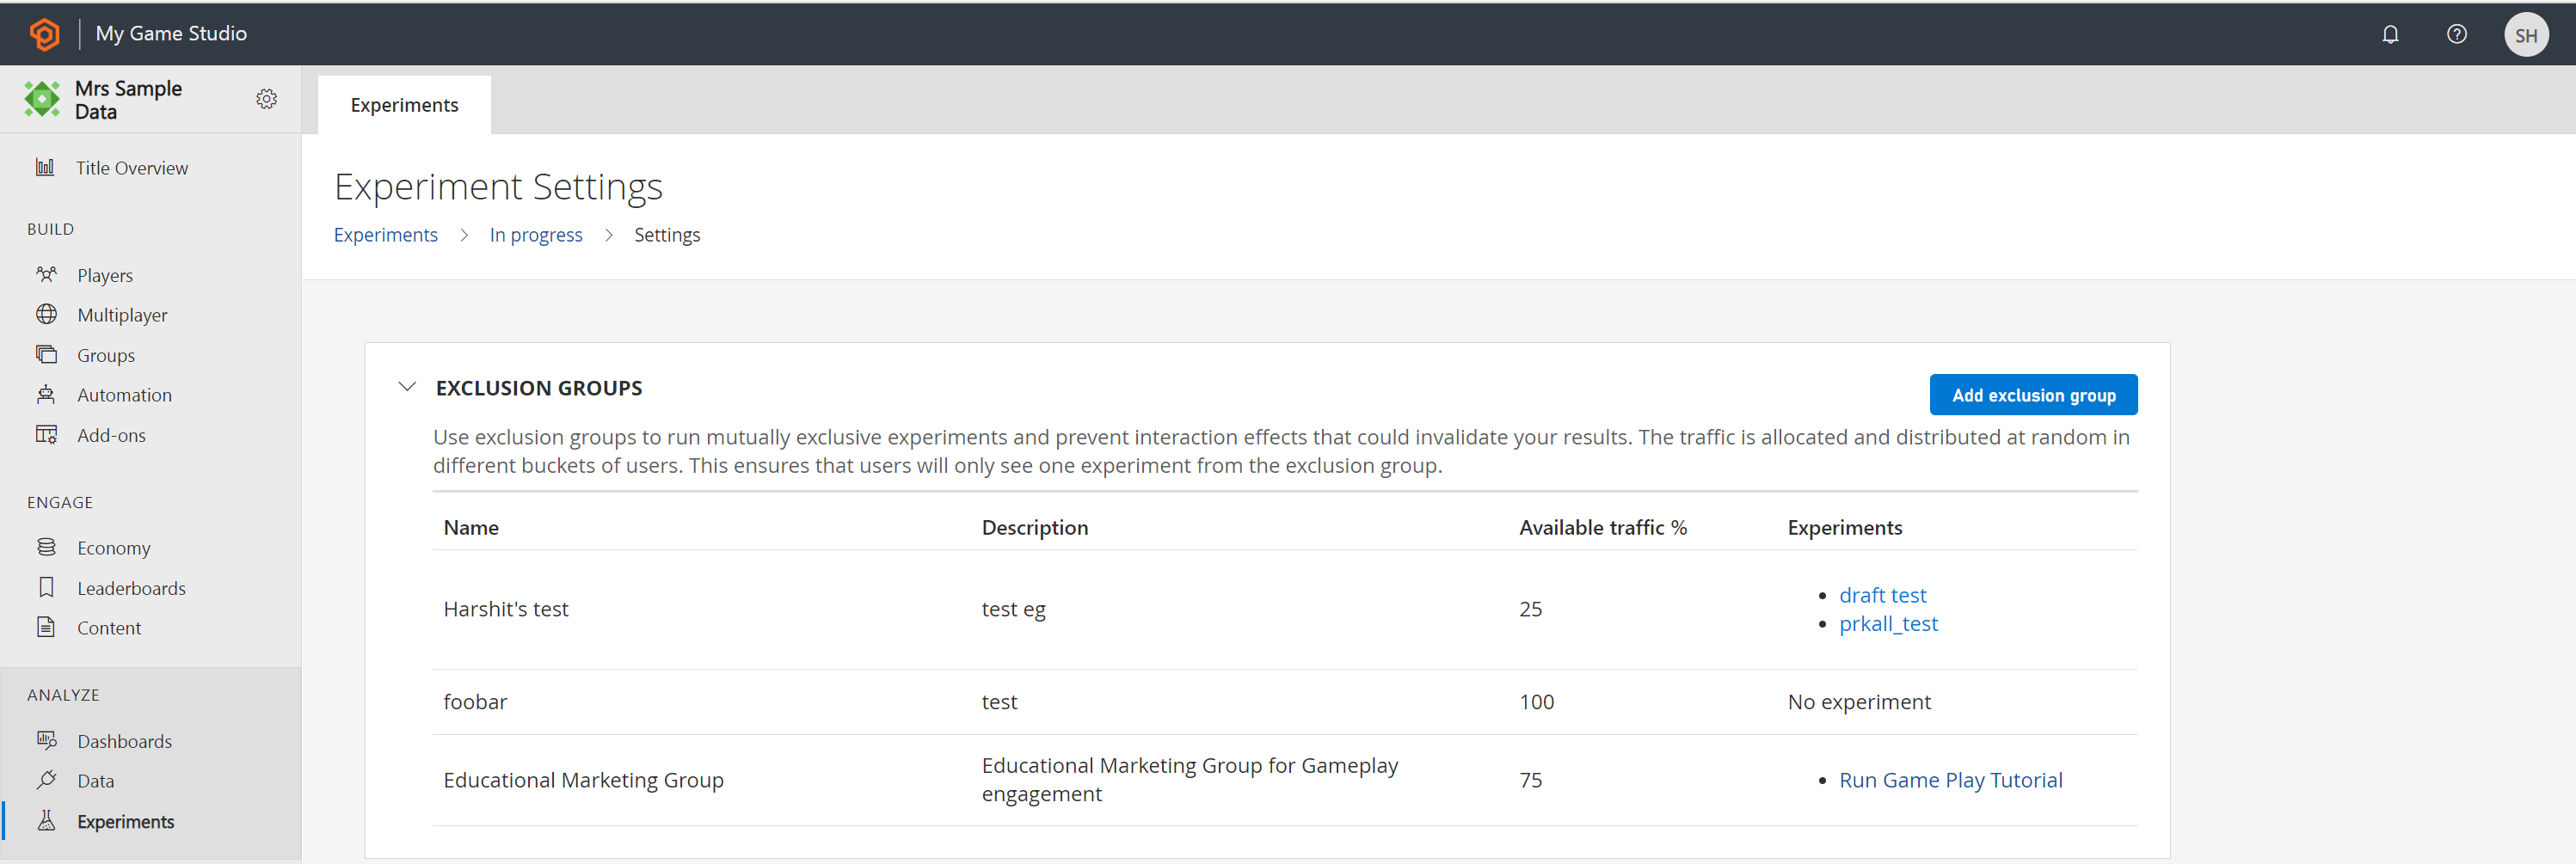Click My Game Studio header title
Image resolution: width=2576 pixels, height=864 pixels.
point(171,34)
